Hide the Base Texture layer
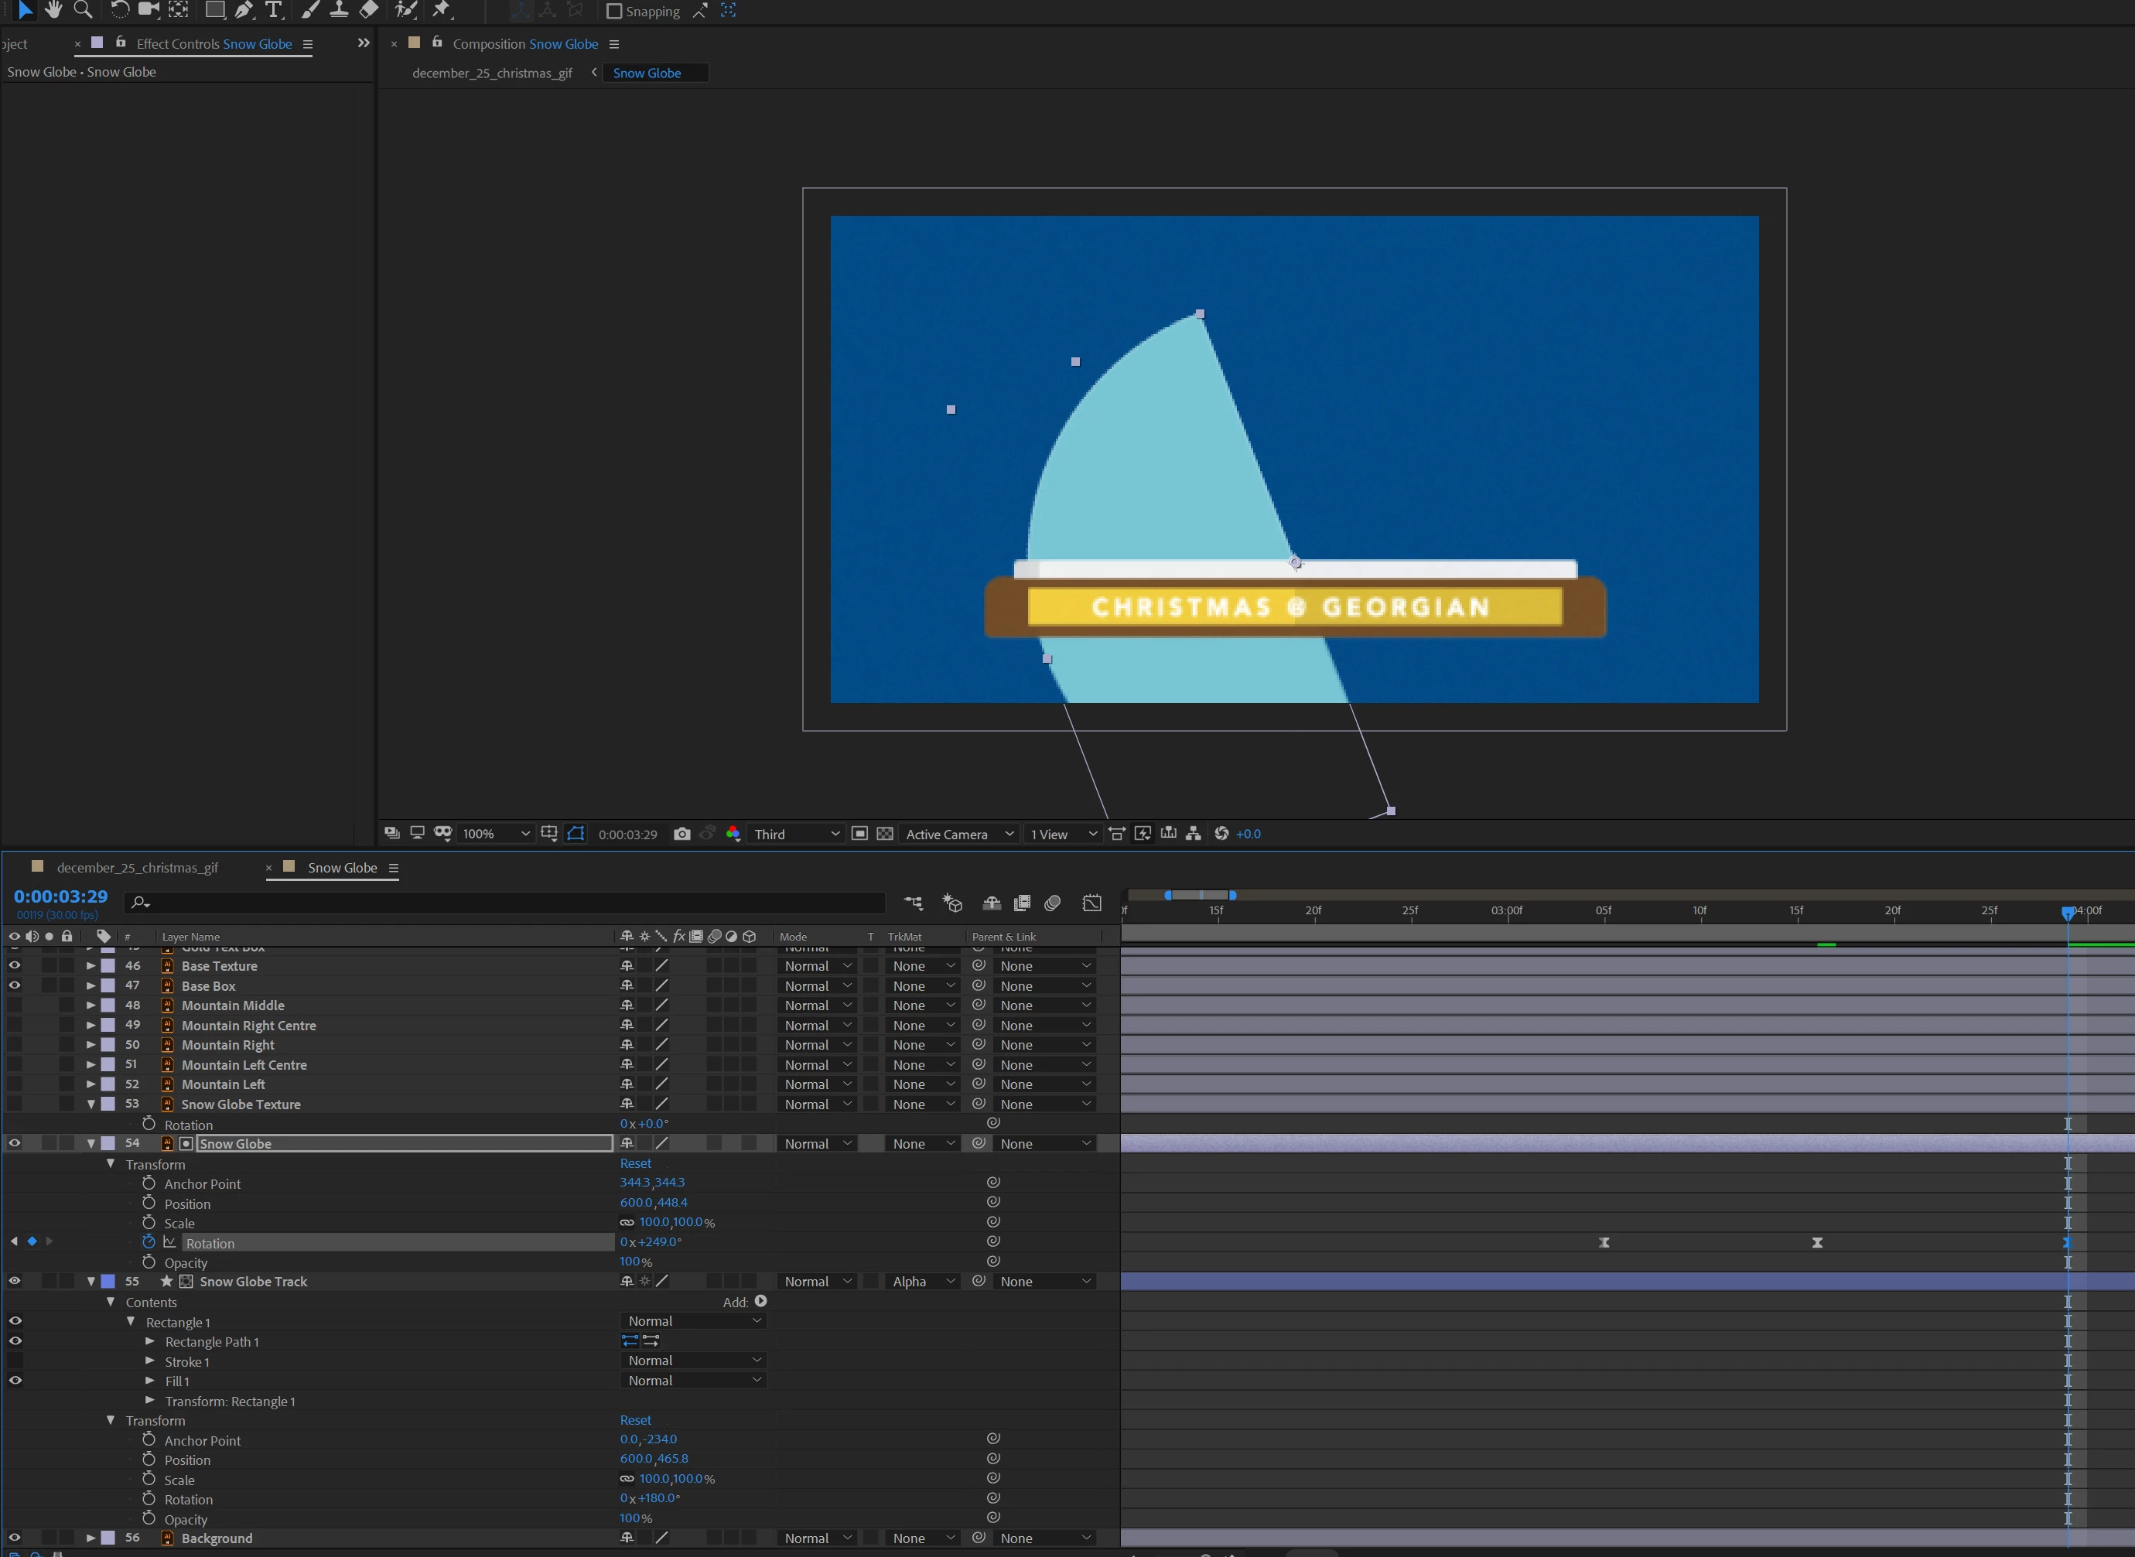 pos(14,965)
